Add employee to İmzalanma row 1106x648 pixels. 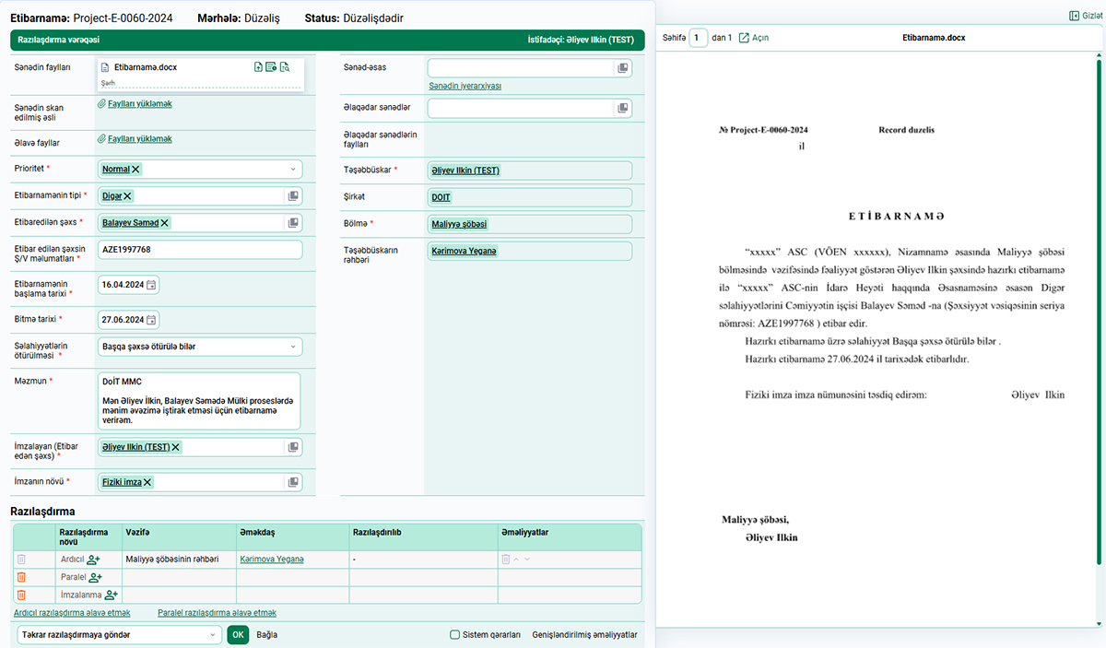point(112,595)
